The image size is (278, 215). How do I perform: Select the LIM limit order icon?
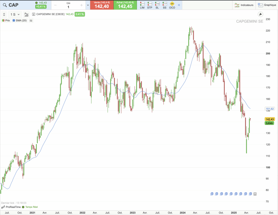click(x=142, y=5)
